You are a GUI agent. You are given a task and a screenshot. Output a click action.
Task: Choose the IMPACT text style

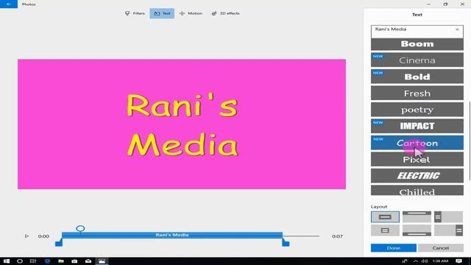point(417,126)
